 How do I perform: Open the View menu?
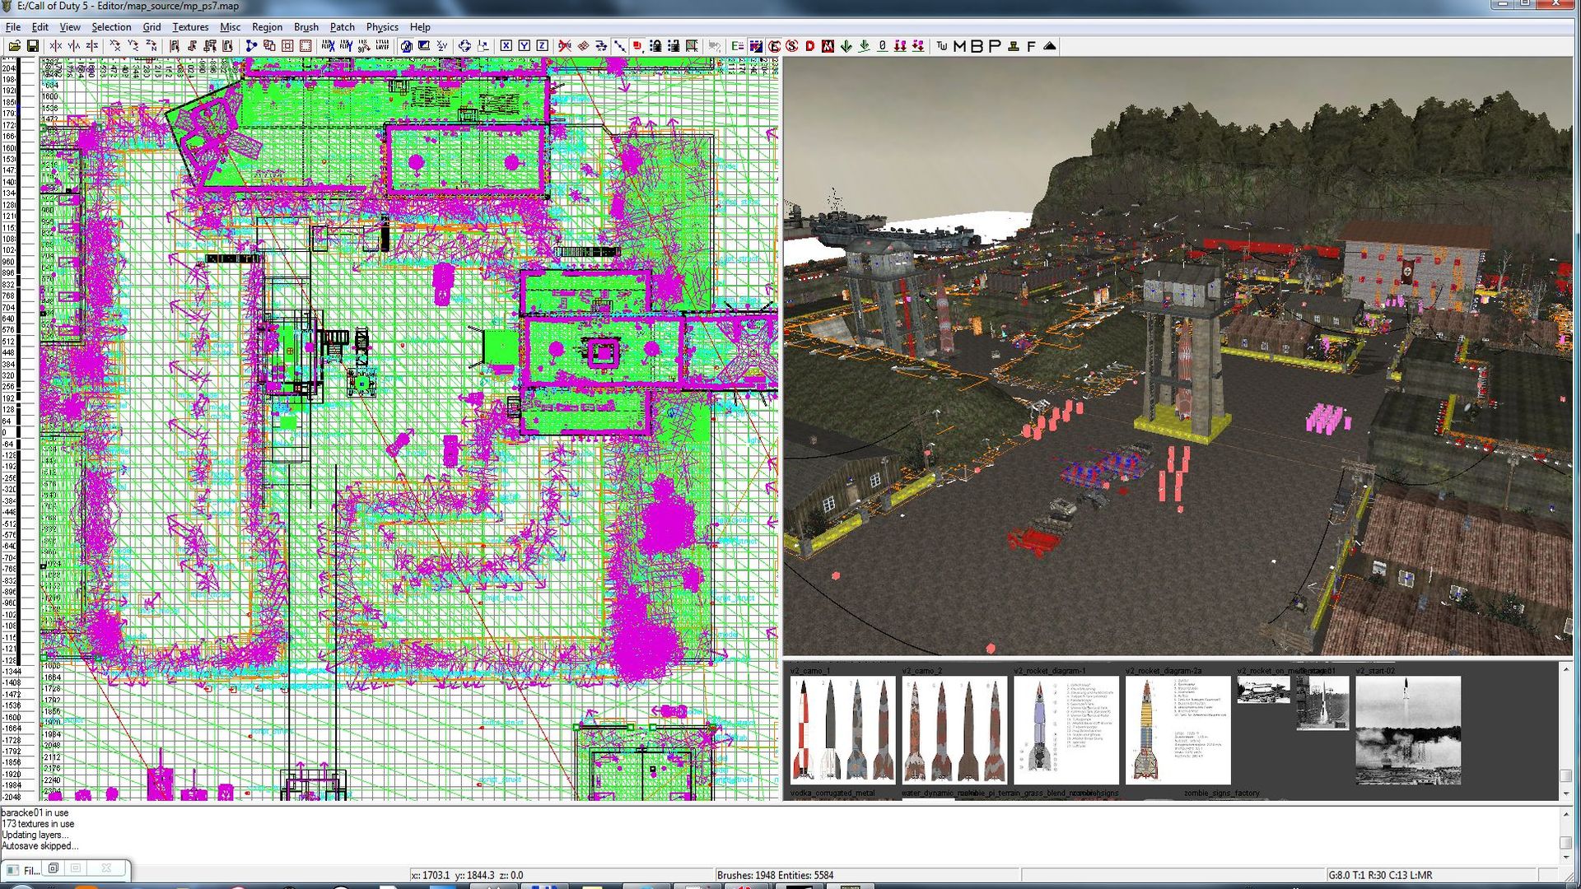pyautogui.click(x=70, y=27)
